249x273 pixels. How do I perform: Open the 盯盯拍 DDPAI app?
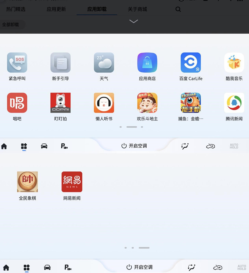click(x=61, y=103)
